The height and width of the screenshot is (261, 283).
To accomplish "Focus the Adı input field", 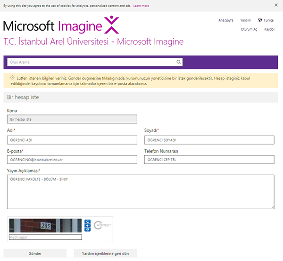I will [72, 140].
